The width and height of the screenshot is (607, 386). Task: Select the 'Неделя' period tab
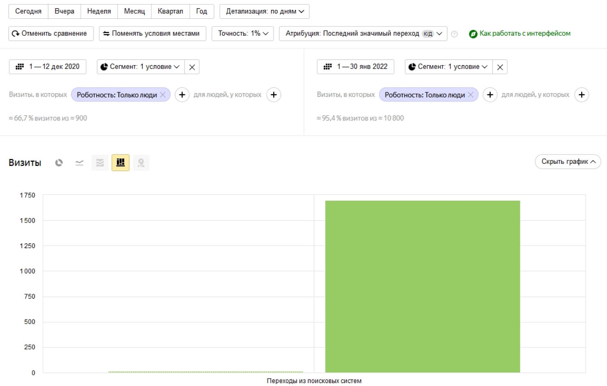click(x=99, y=11)
